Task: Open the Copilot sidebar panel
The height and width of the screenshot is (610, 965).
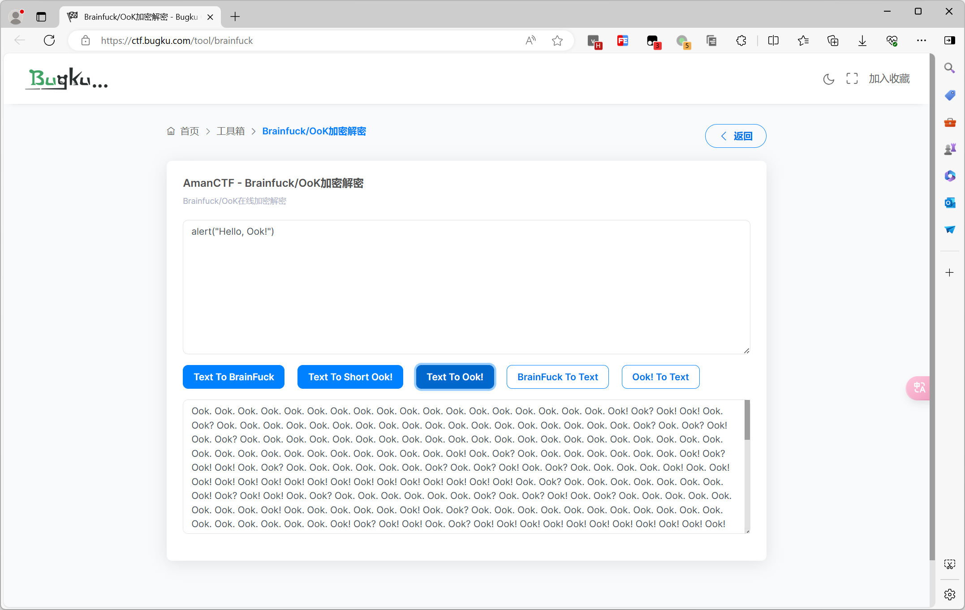Action: tap(950, 40)
